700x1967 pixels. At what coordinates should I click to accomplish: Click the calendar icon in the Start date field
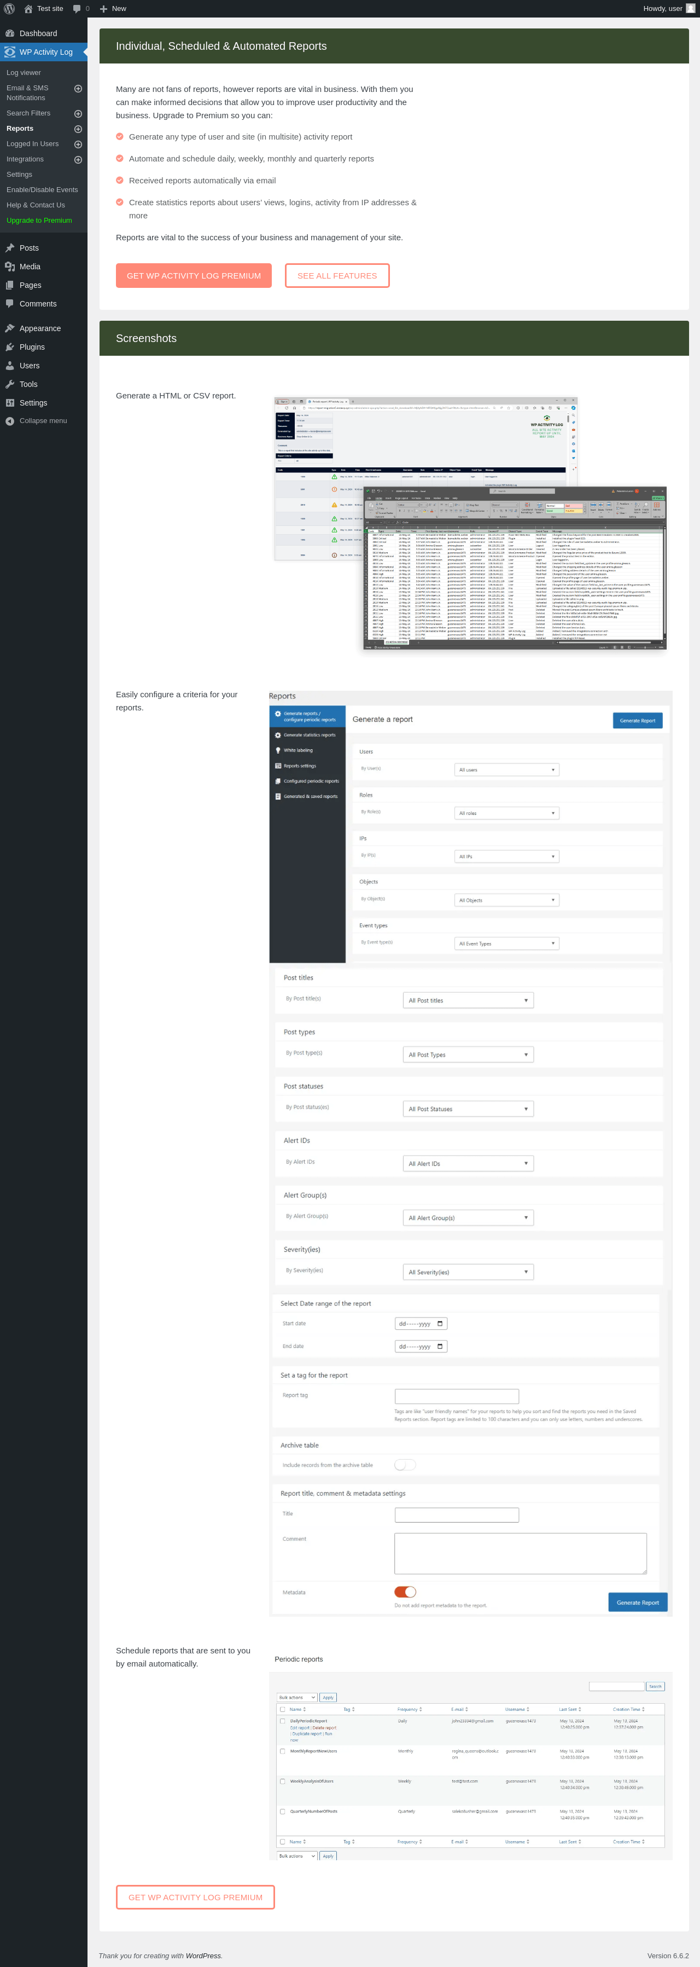coord(440,1323)
